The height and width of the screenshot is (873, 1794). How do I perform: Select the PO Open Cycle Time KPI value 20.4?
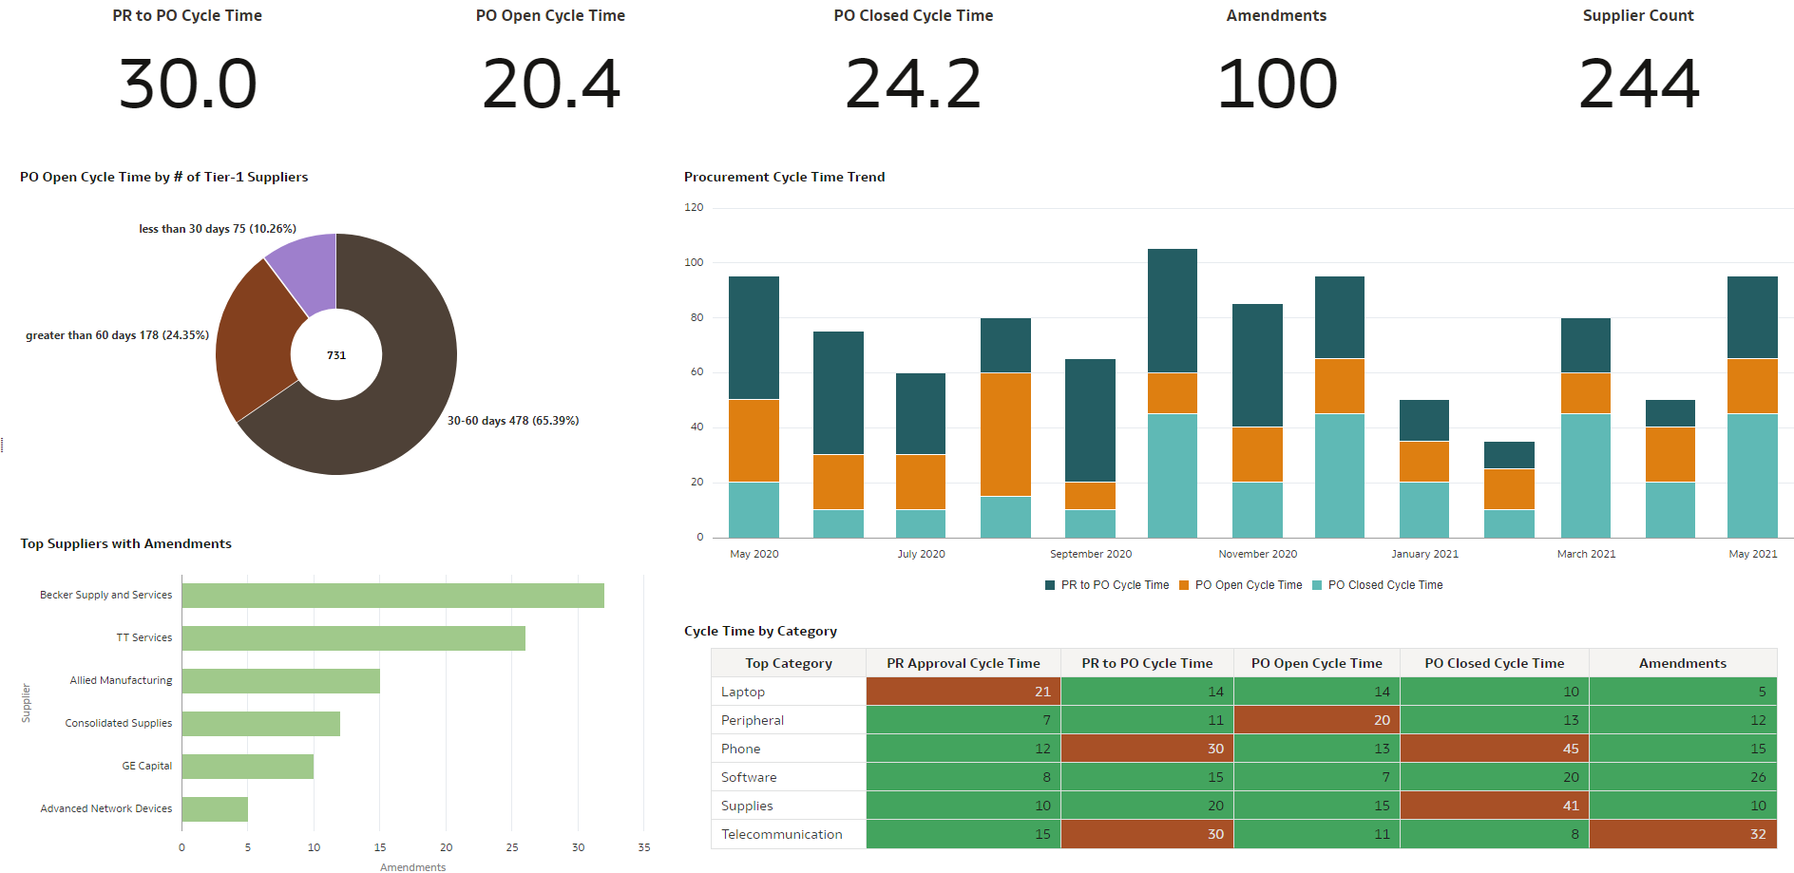pos(551,84)
